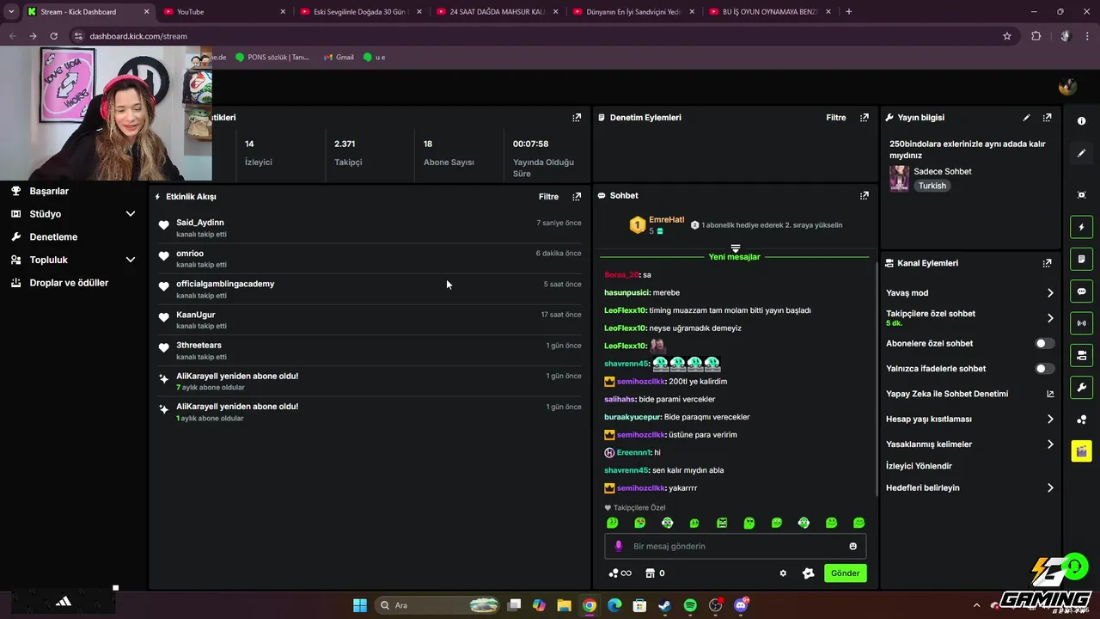Viewport: 1100px width, 619px height.
Task: Pop out the Denetim Eylemleri panel
Action: click(x=865, y=118)
